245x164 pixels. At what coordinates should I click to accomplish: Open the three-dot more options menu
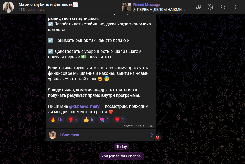point(236,7)
